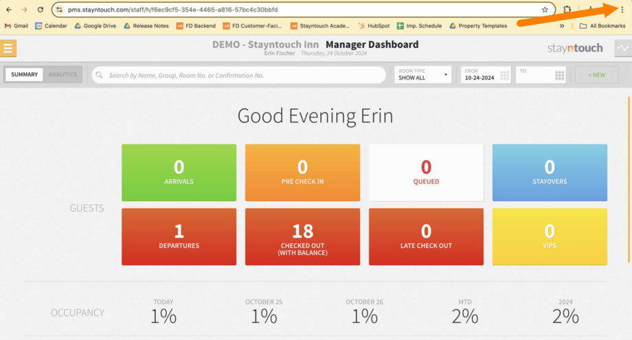632x340 pixels.
Task: Open Google Drive bookmark
Action: pyautogui.click(x=95, y=26)
